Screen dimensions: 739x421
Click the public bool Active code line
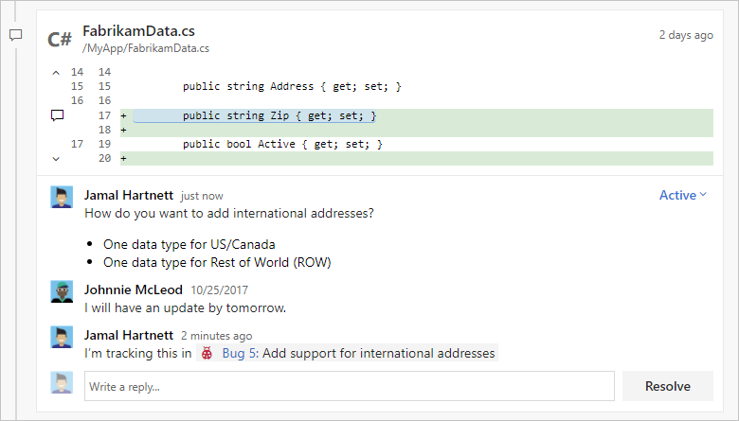tap(282, 145)
